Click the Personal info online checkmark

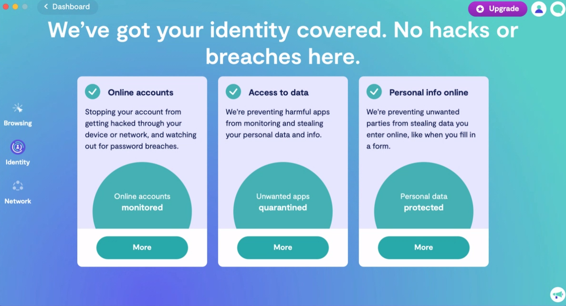(x=374, y=92)
